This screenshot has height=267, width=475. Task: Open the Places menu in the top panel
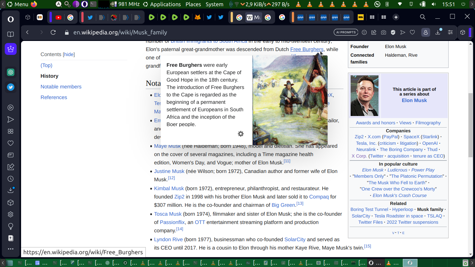(193, 4)
